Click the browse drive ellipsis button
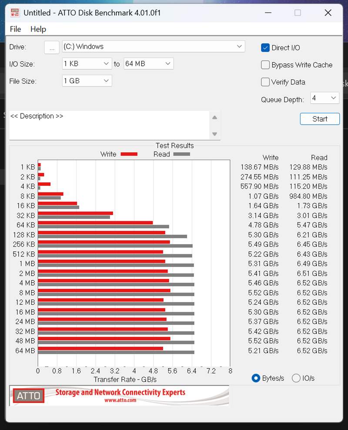The height and width of the screenshot is (430, 348). pos(52,48)
